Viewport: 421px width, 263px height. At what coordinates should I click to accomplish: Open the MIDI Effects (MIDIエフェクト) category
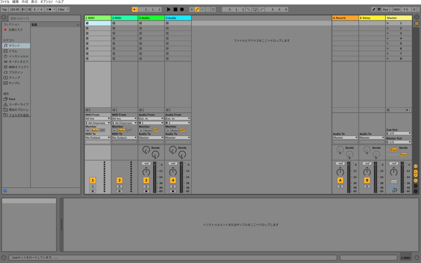pos(16,67)
